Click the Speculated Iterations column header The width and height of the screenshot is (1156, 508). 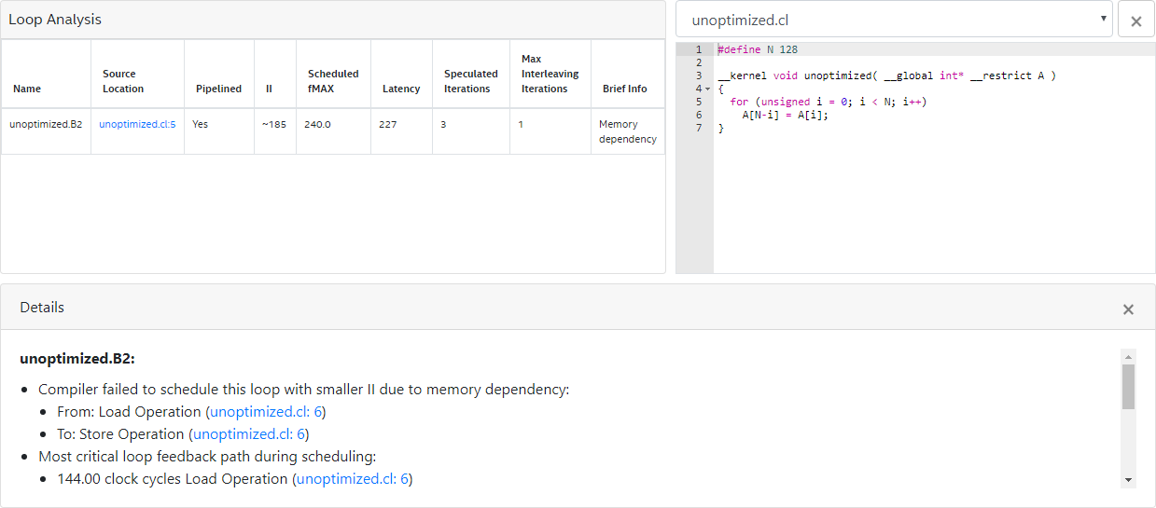[x=470, y=81]
